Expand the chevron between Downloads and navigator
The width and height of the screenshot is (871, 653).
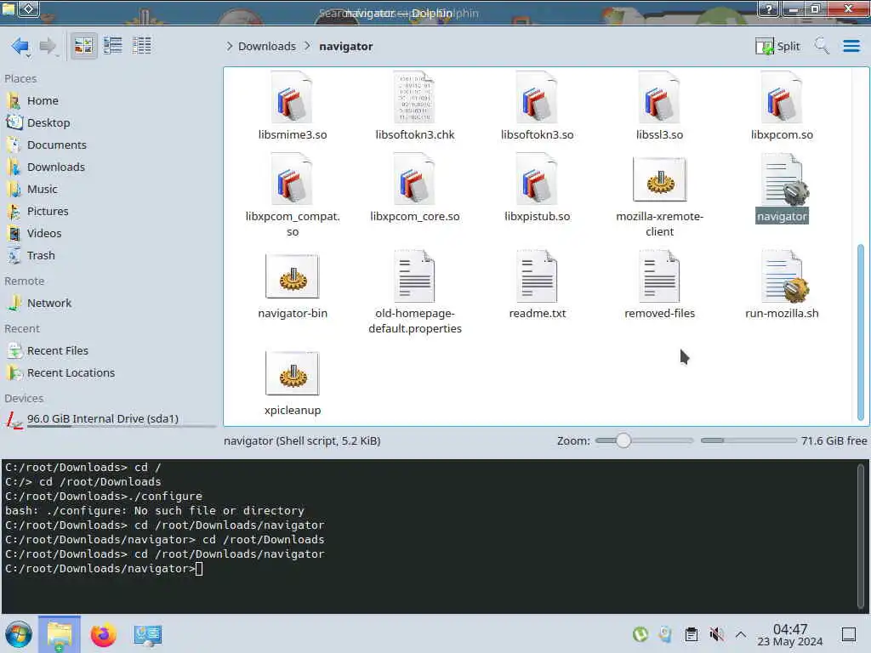pos(307,46)
